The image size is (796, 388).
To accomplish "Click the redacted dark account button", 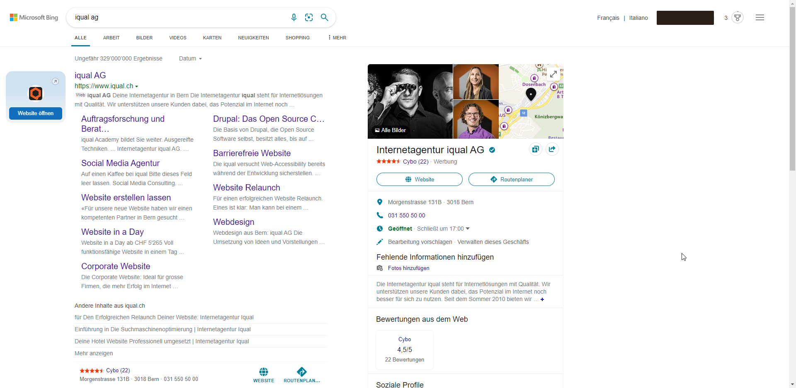I will (685, 18).
